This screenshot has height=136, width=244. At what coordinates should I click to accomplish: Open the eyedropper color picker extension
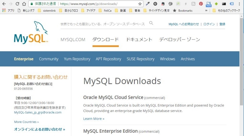point(148,4)
